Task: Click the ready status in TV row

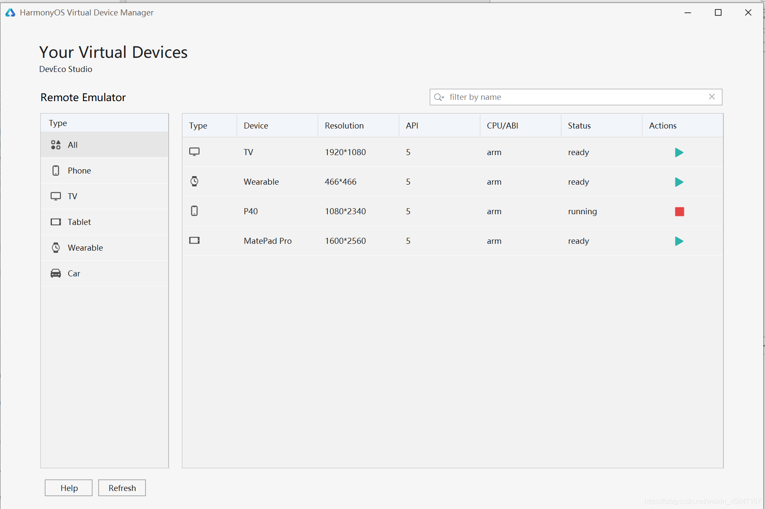Action: click(578, 153)
